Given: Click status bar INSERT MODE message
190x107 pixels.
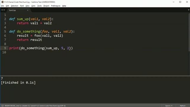Looking at the screenshot, I should (x=35, y=106).
